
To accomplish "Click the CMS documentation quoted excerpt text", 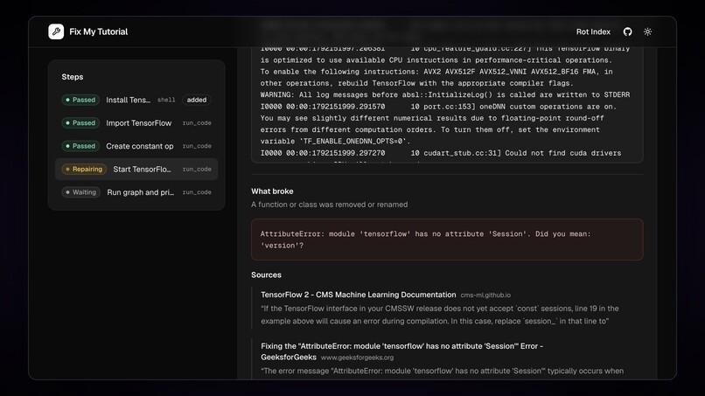I will coord(440,315).
